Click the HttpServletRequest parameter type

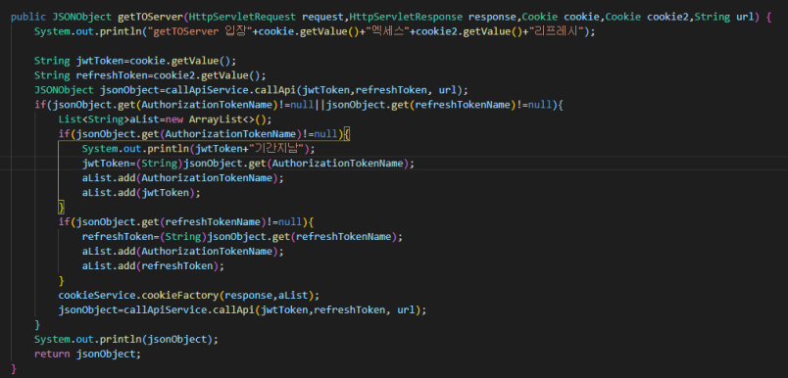(x=243, y=17)
